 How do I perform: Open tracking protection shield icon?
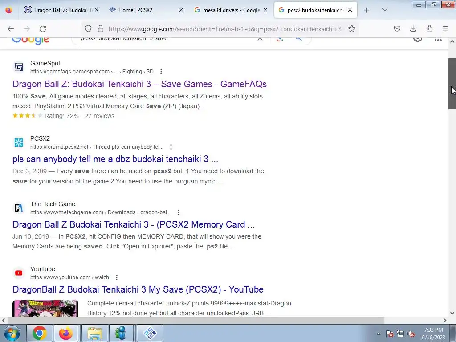tap(88, 28)
